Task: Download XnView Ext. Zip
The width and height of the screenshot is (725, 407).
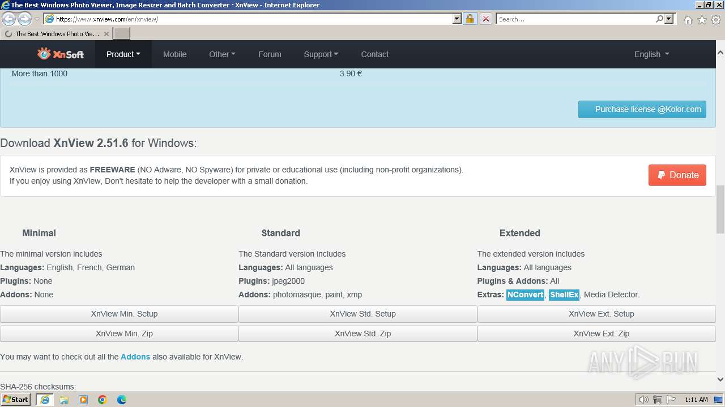Action: tap(596, 334)
